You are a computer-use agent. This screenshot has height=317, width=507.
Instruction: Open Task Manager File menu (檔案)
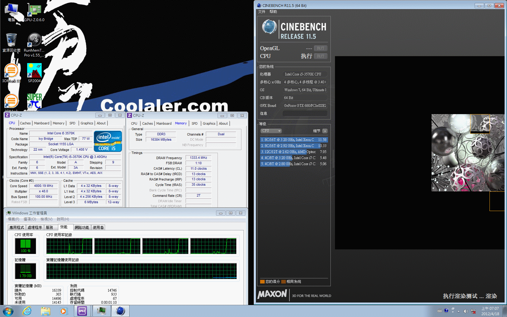coord(14,219)
